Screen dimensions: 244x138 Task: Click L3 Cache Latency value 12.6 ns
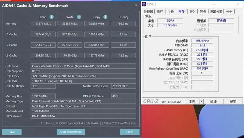[124, 56]
